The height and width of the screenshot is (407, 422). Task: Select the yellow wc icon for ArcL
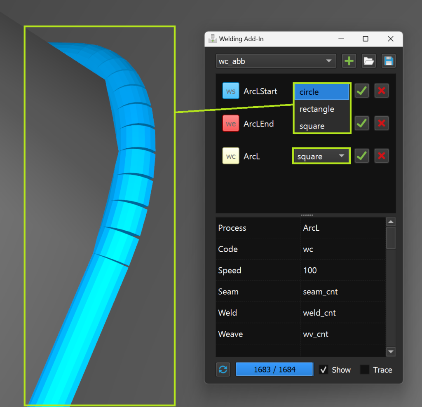tap(230, 156)
